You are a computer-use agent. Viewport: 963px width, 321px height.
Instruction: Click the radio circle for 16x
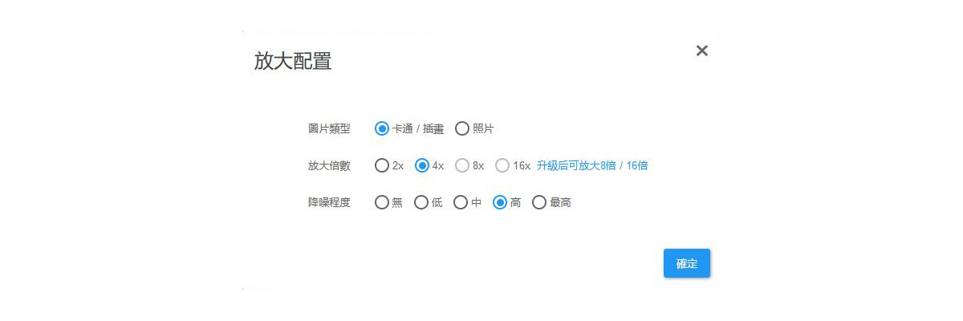pos(502,166)
